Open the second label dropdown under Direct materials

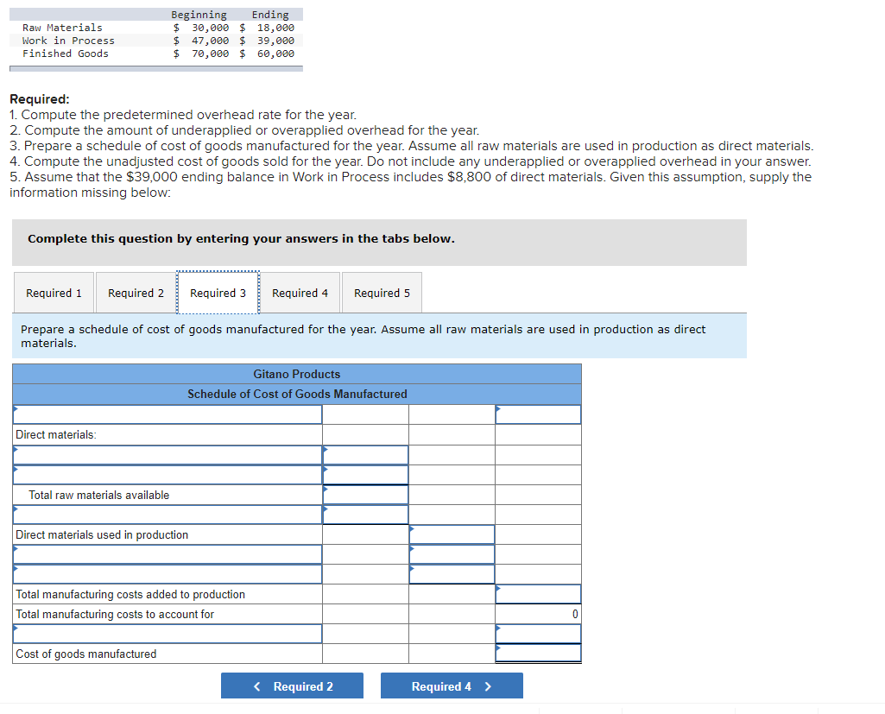(x=168, y=475)
